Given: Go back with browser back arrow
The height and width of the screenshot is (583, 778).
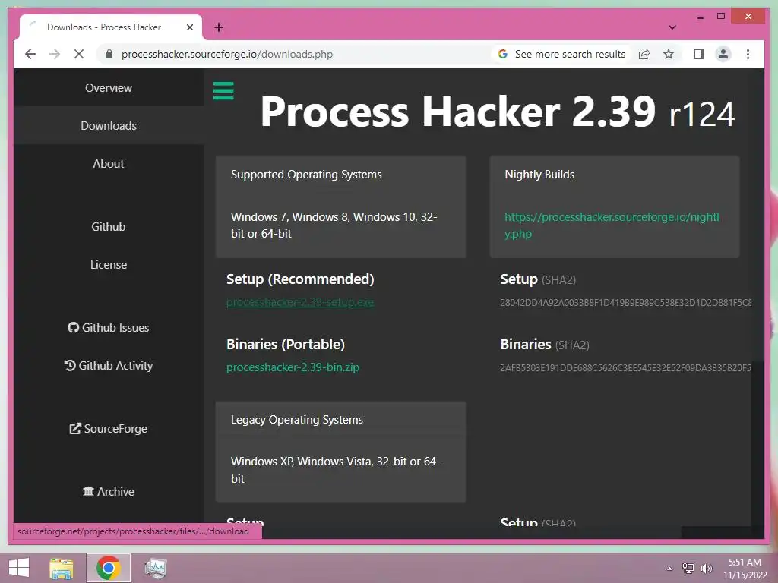Looking at the screenshot, I should coord(30,54).
